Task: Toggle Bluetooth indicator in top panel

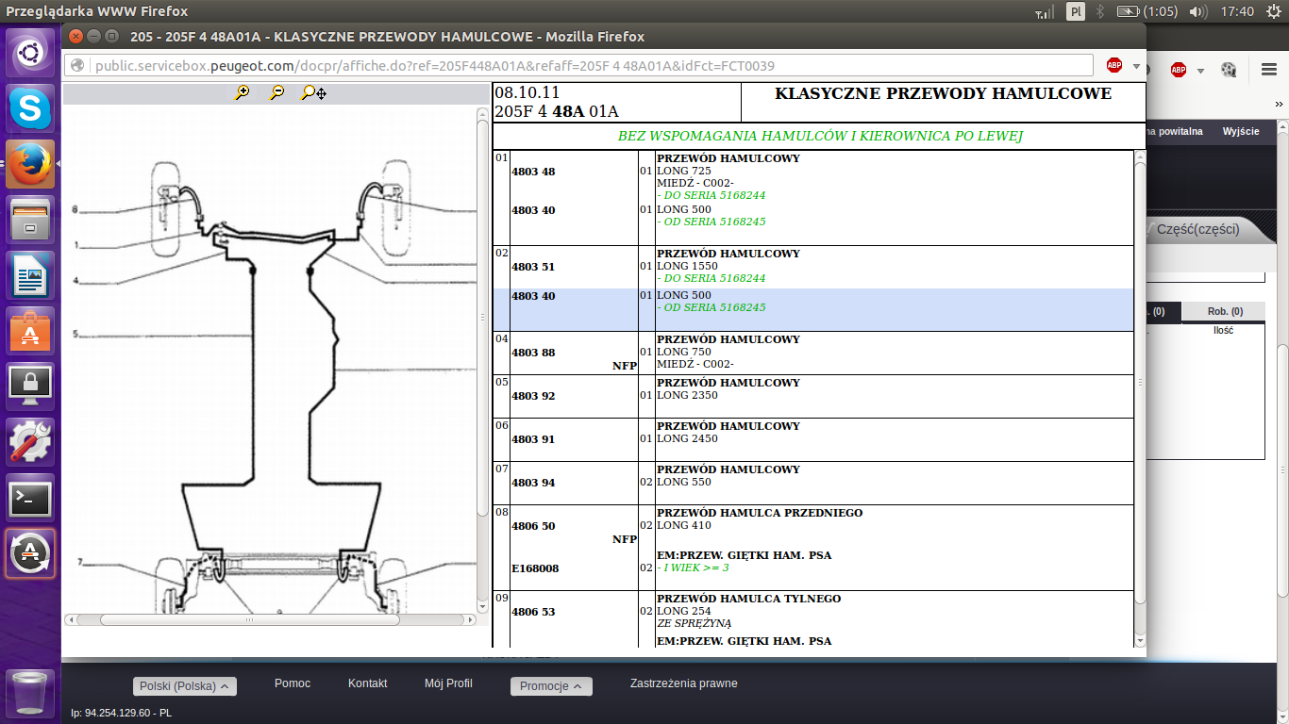Action: (x=1099, y=11)
